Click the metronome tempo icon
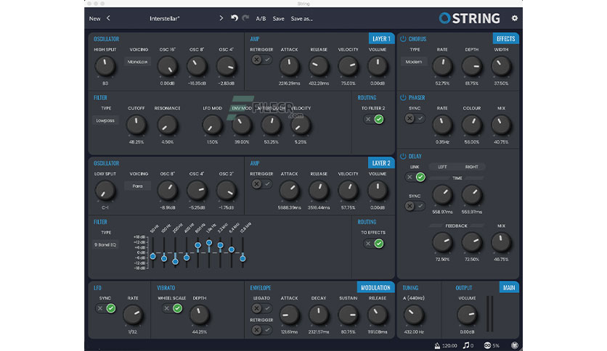Viewport: 607px width, 351px height. click(437, 345)
